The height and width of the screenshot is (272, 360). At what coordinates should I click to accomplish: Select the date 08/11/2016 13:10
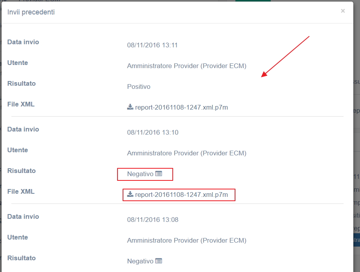[x=152, y=132]
